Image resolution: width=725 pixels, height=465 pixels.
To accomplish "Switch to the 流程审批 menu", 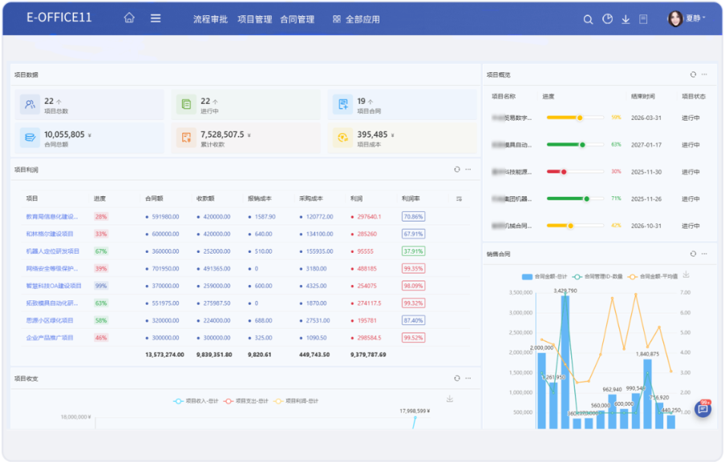I will click(210, 19).
